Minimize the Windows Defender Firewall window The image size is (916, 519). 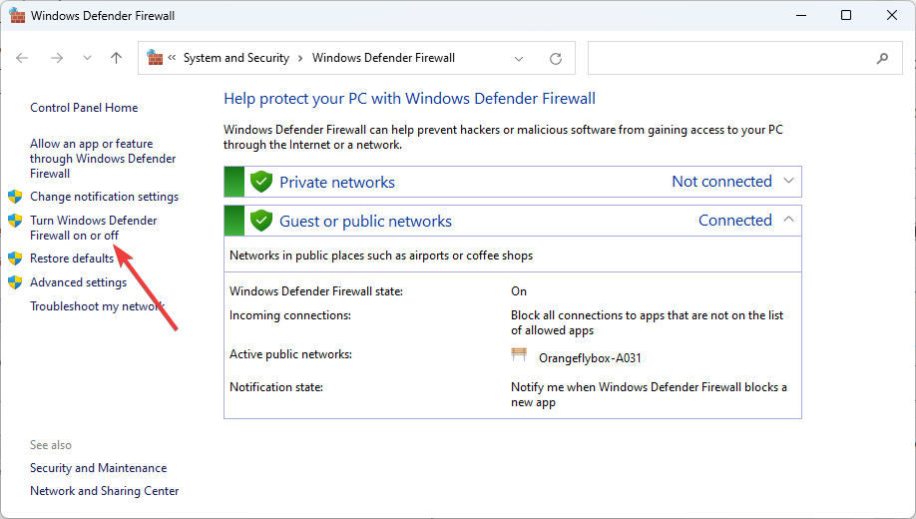click(x=801, y=15)
